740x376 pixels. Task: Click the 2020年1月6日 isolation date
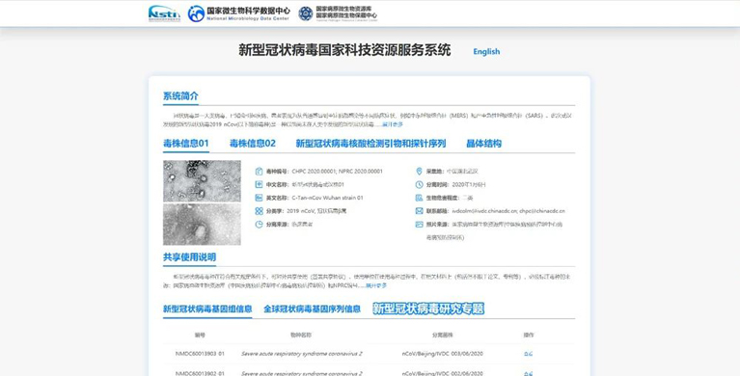469,184
